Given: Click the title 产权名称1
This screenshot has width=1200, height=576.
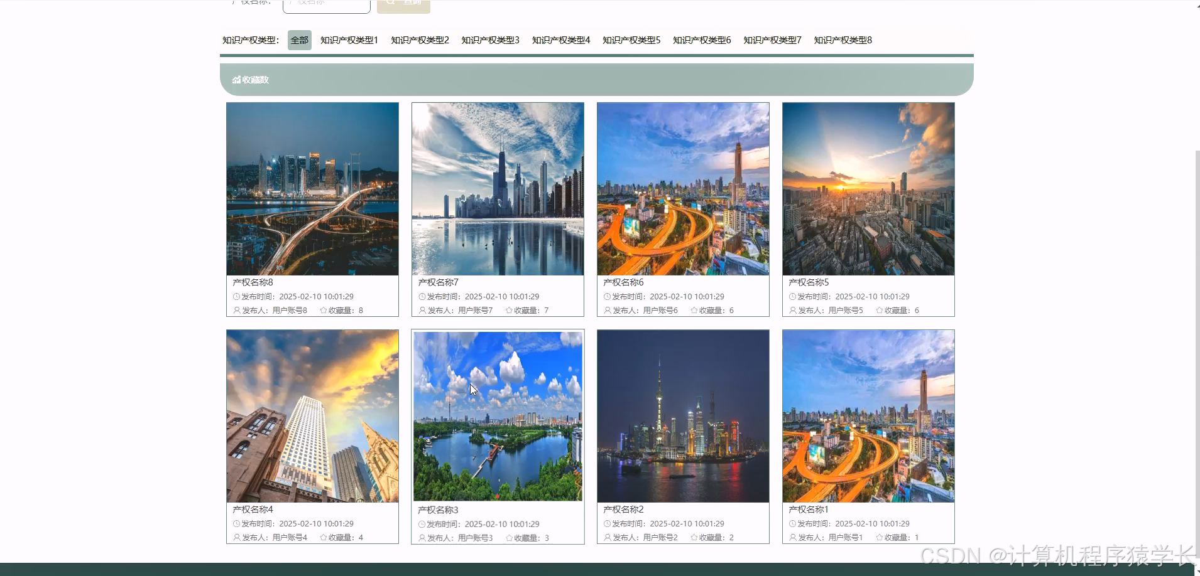Looking at the screenshot, I should pos(809,509).
